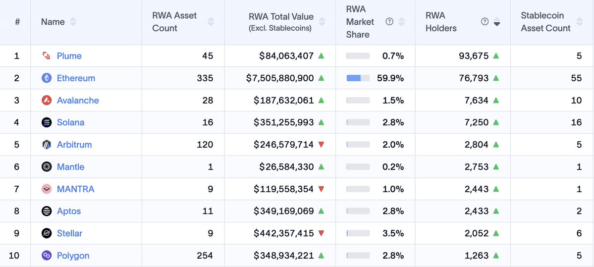Viewport: 594px width, 267px height.
Task: Click the Avalanche logo icon
Action: click(x=46, y=101)
